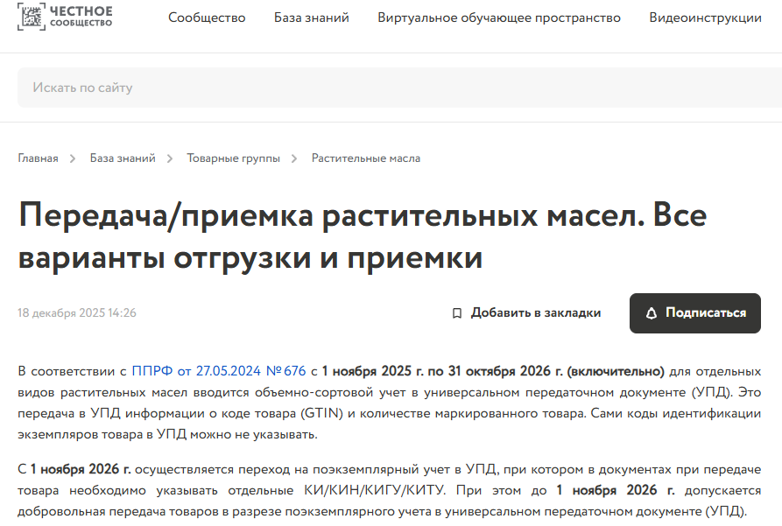The image size is (782, 526).
Task: Click the breadcrumb chevron right after Главная
Action: (74, 158)
